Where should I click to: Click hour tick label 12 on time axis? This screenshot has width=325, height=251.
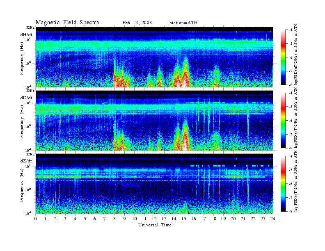(154, 219)
